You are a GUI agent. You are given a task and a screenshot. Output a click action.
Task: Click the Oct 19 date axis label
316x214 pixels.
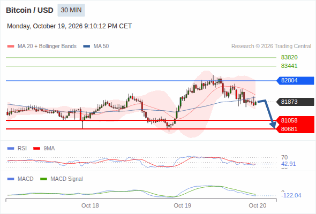(183, 205)
